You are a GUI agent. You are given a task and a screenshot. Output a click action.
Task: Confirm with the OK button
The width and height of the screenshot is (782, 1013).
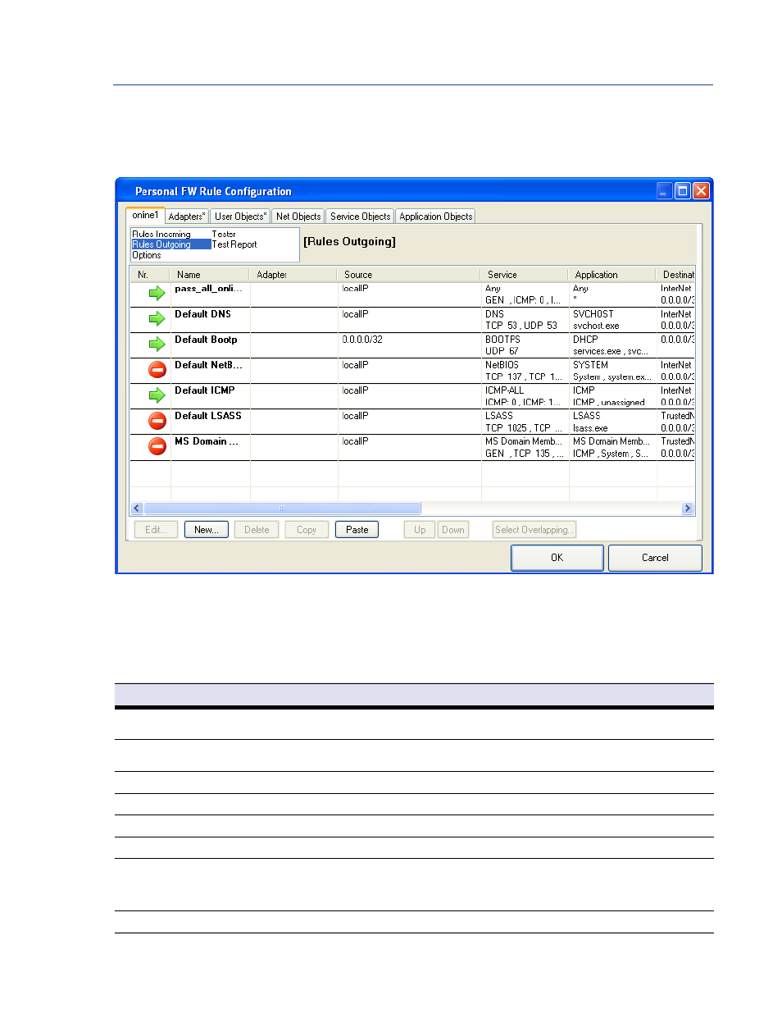pyautogui.click(x=557, y=558)
